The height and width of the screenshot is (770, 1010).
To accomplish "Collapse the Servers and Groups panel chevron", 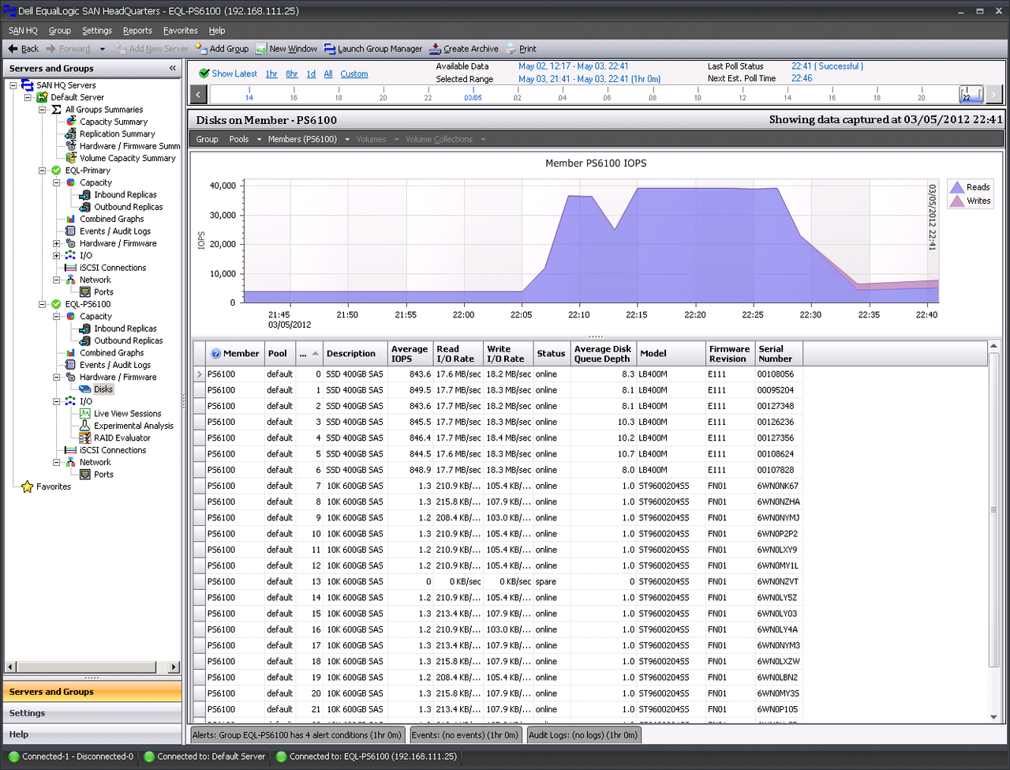I will (172, 69).
